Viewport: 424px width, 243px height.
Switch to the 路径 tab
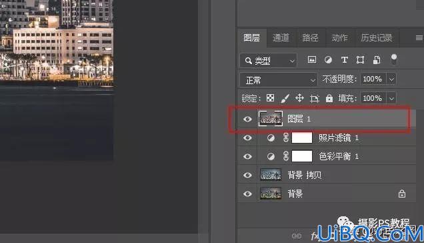click(x=310, y=37)
